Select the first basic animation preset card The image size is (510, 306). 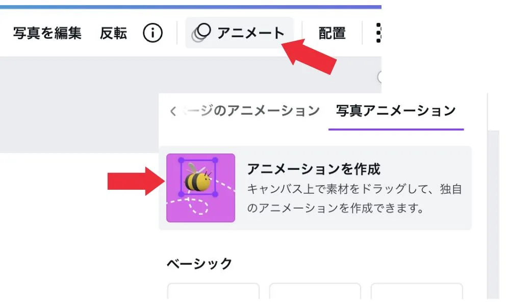point(213,291)
